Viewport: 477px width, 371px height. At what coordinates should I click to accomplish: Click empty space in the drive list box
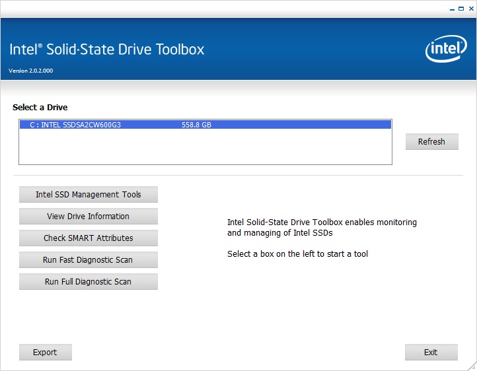tap(205, 148)
